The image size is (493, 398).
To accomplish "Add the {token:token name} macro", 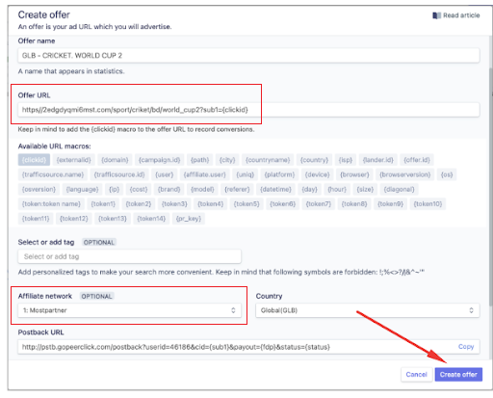I will 51,204.
